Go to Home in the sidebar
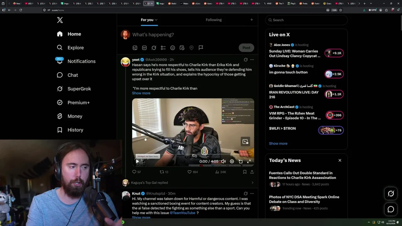Viewport: 402px width, 226px height. 69,34
